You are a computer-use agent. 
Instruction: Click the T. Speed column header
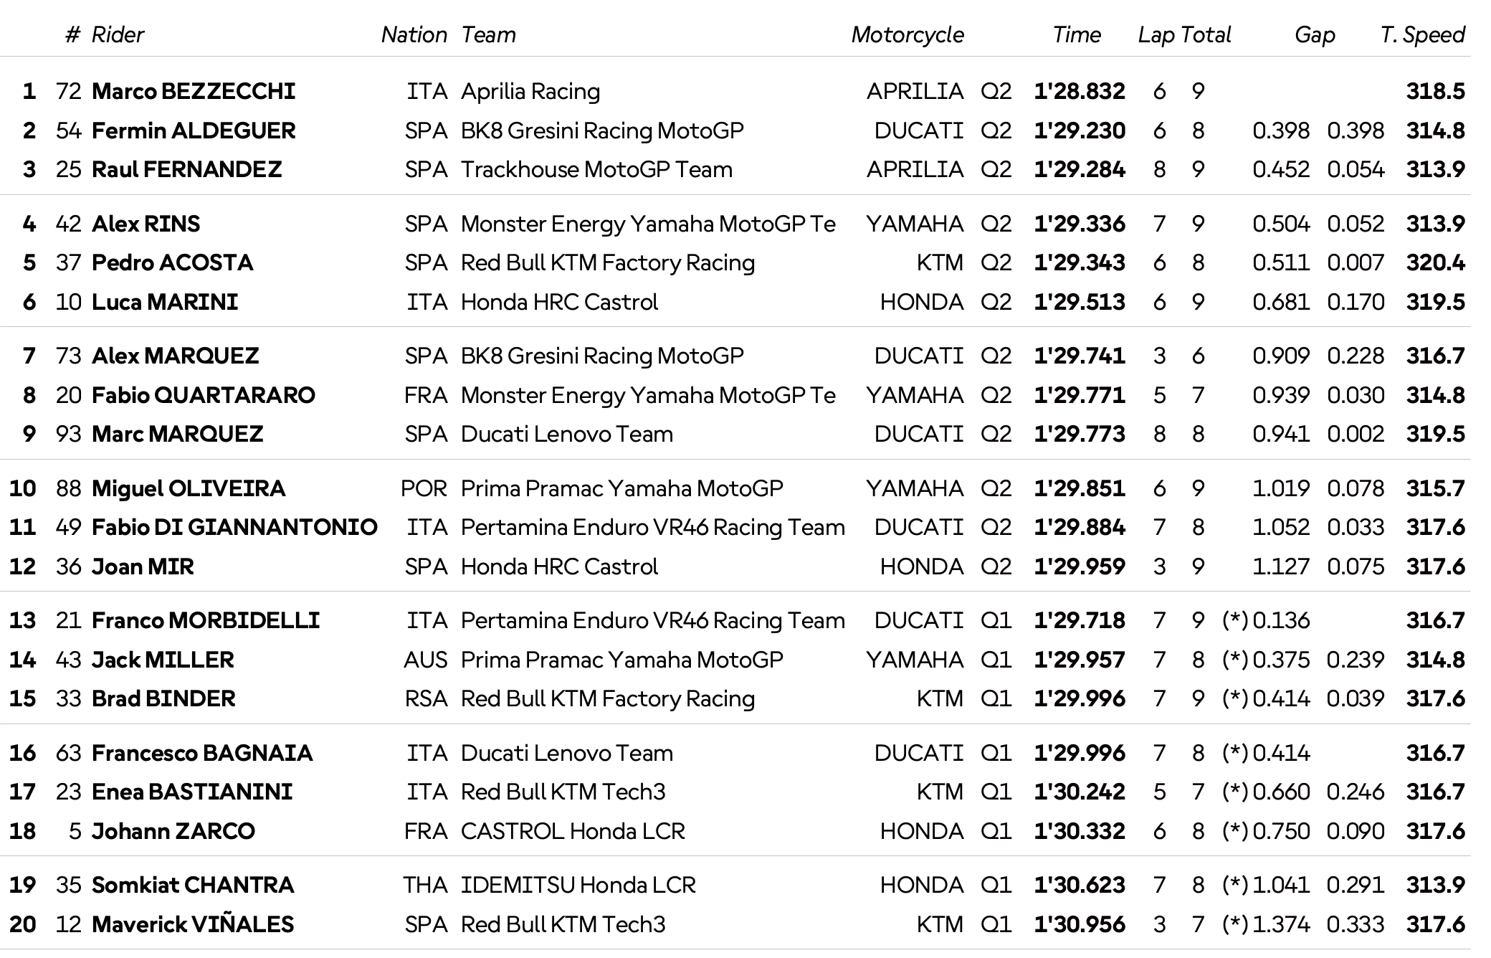(x=1422, y=34)
